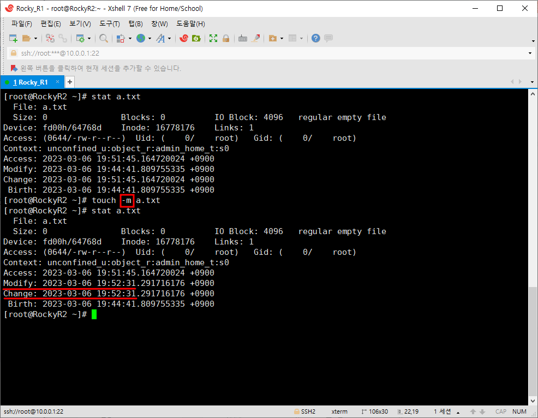
Task: Click the speech bubble feedback icon
Action: click(x=328, y=38)
